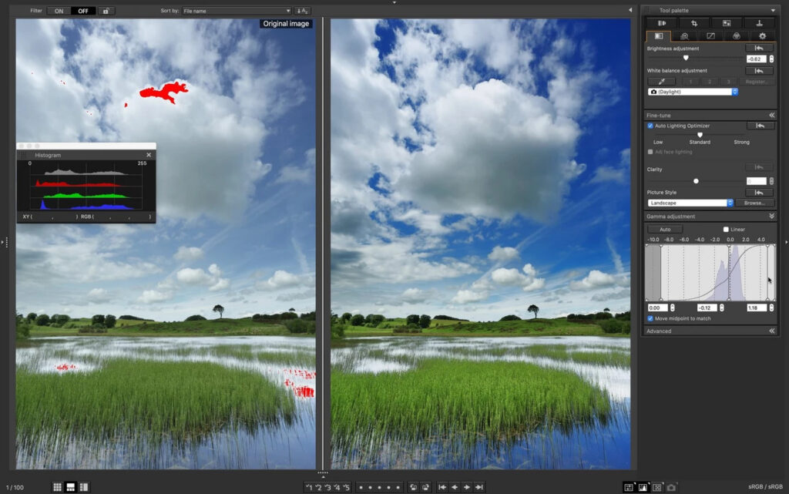Click the Browse button for Picture Style
Image resolution: width=789 pixels, height=494 pixels.
click(754, 203)
